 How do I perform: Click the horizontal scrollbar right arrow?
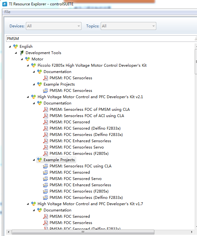[x=192, y=232]
